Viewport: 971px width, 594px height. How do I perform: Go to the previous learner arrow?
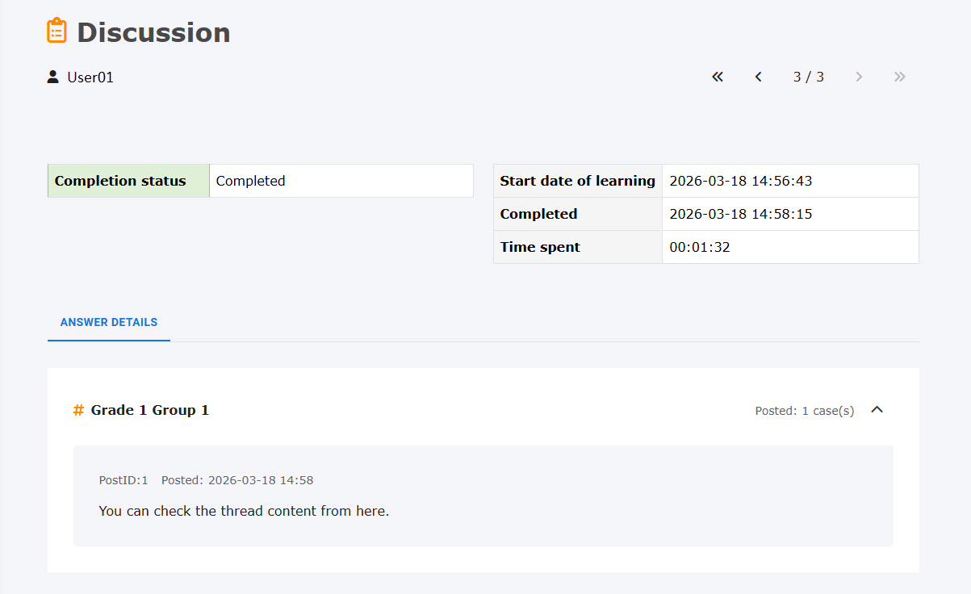[x=758, y=77]
